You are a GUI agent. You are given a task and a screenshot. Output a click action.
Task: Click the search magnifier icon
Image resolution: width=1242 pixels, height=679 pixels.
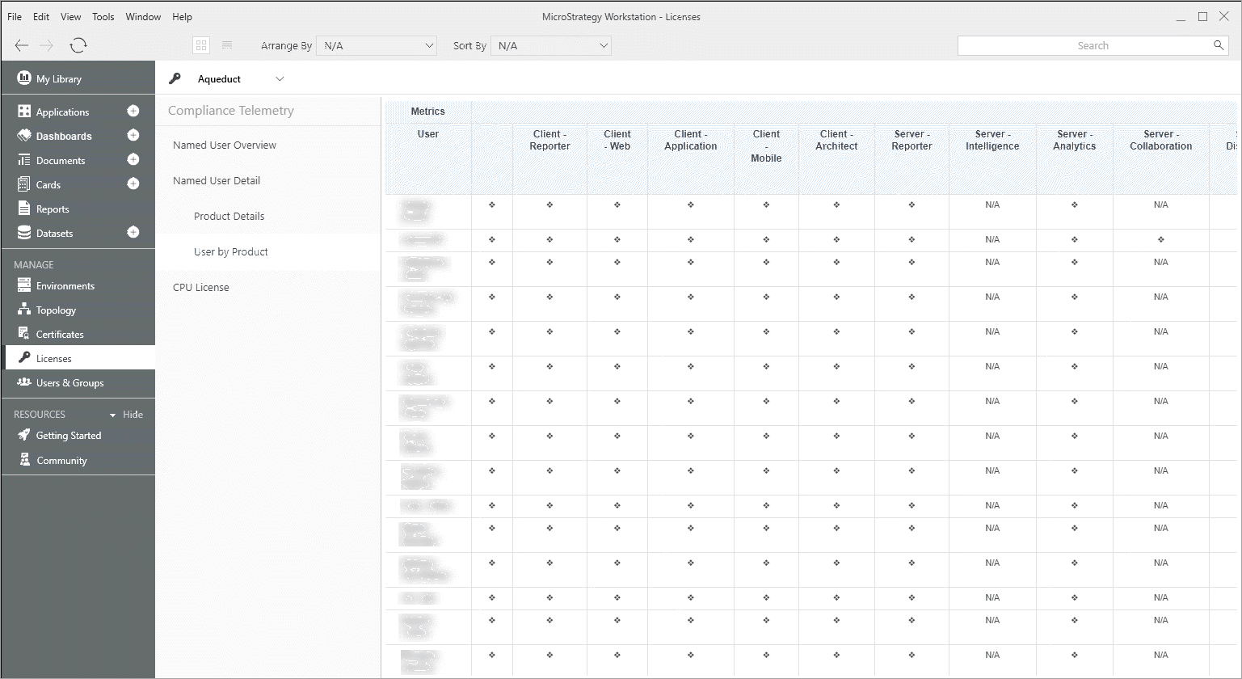(x=1219, y=46)
